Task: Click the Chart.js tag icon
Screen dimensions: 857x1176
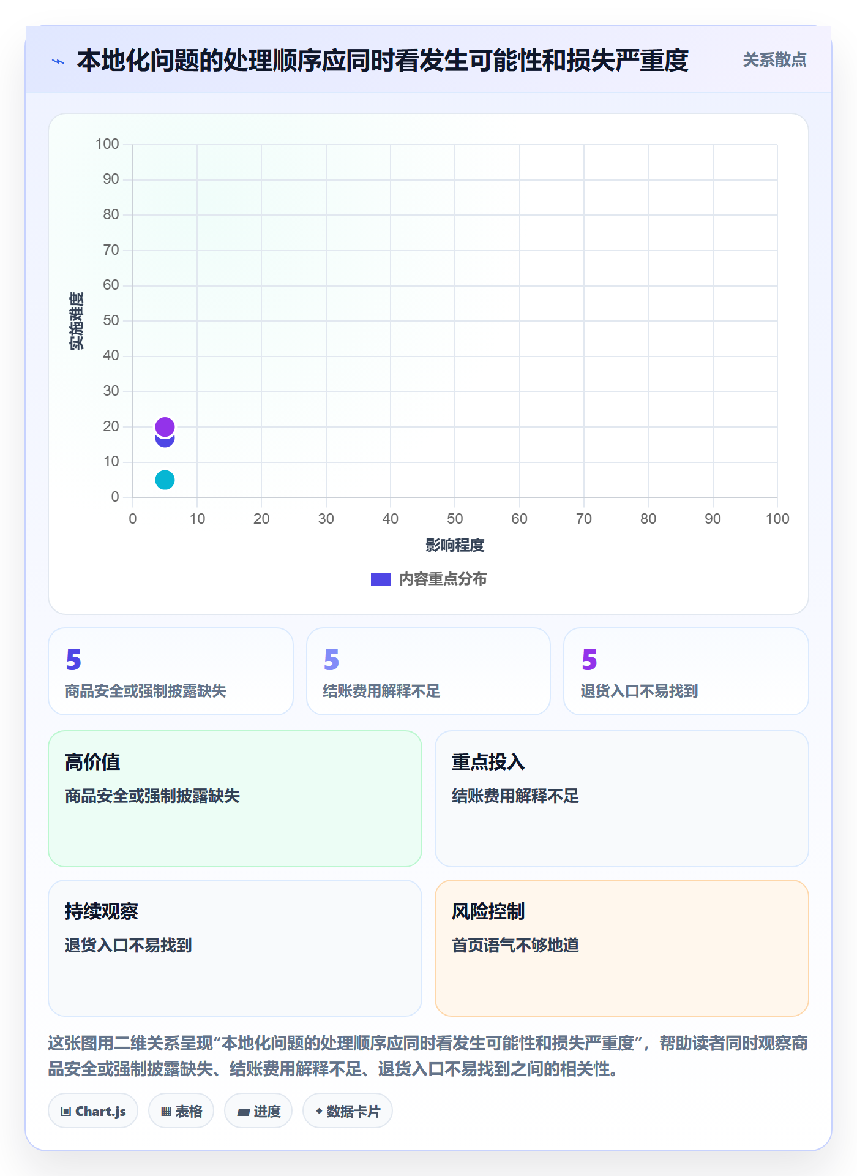Action: pos(66,1111)
